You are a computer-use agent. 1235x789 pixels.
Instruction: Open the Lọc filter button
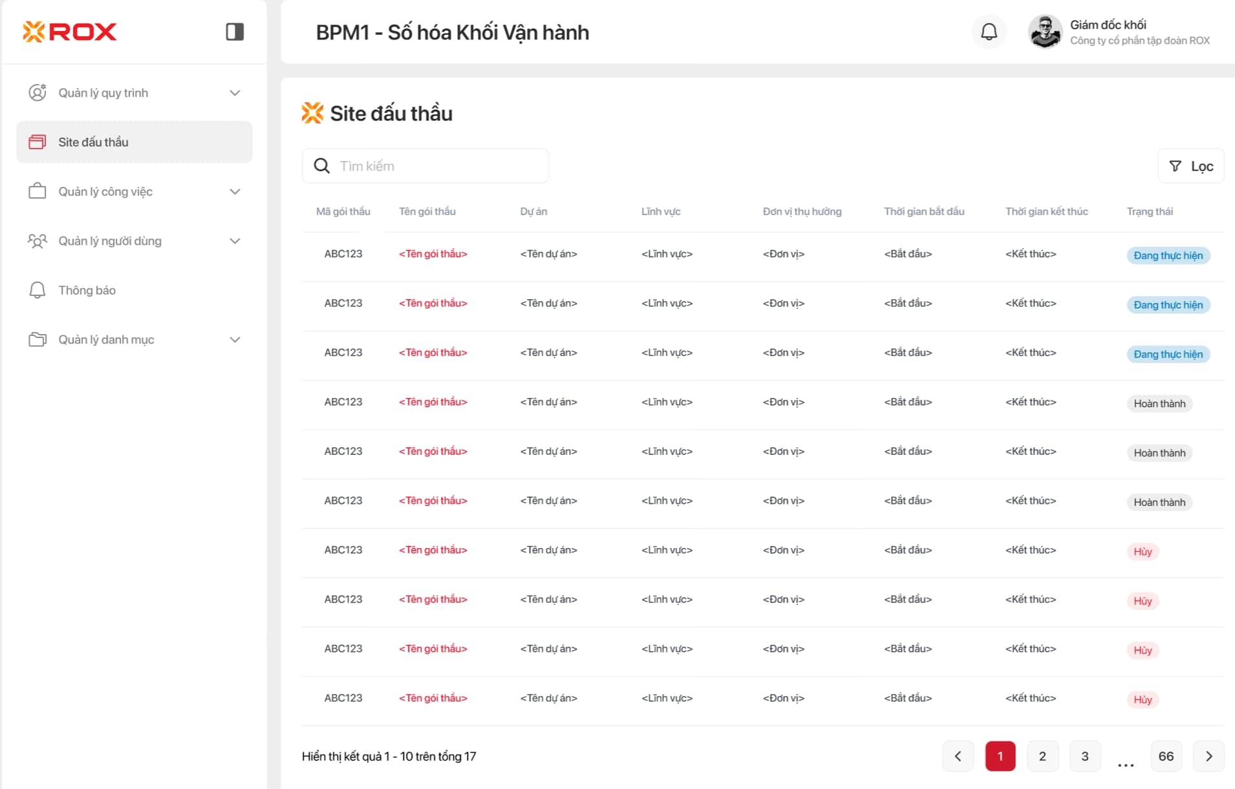click(x=1190, y=166)
